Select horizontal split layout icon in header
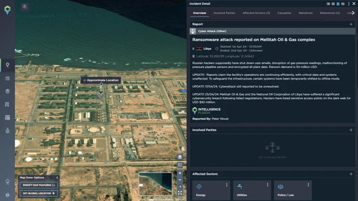 (x=333, y=4)
